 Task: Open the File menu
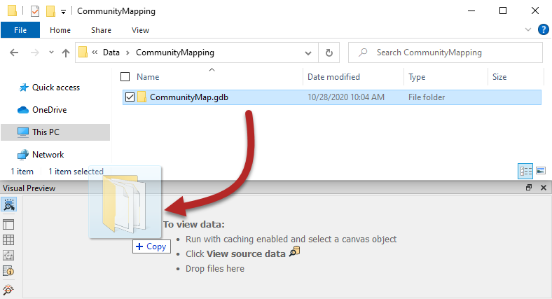[x=20, y=30]
